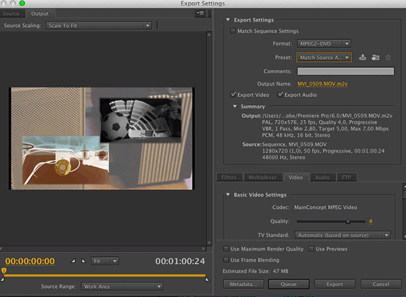Collapse Basic Video Settings section

tap(228, 195)
